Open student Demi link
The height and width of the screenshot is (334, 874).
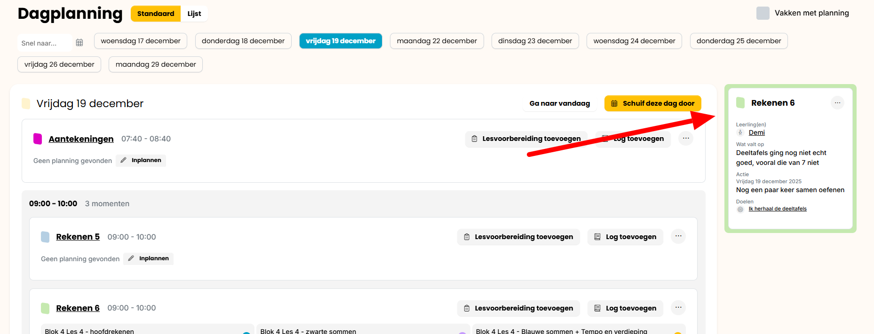pyautogui.click(x=756, y=133)
